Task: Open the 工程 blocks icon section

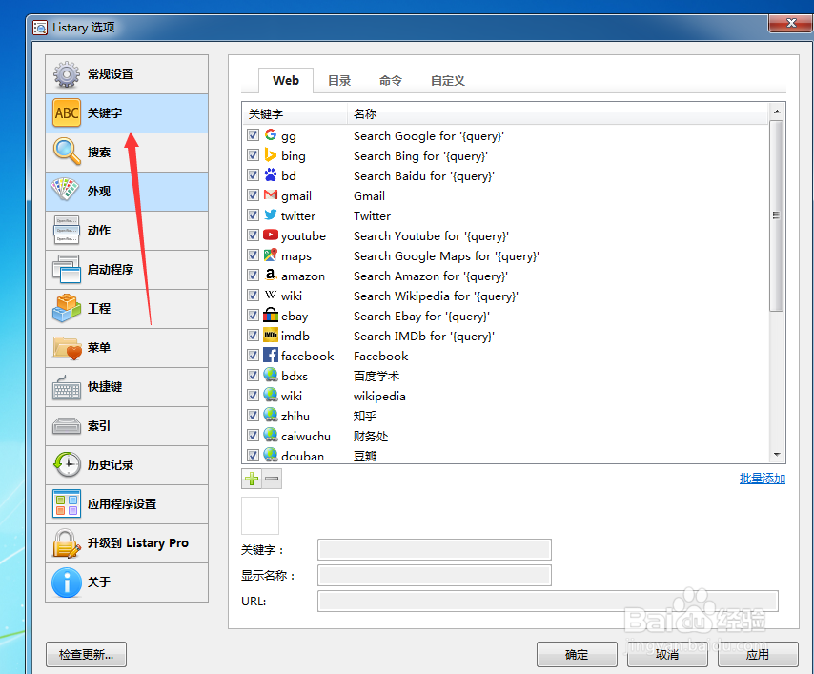Action: pyautogui.click(x=67, y=309)
